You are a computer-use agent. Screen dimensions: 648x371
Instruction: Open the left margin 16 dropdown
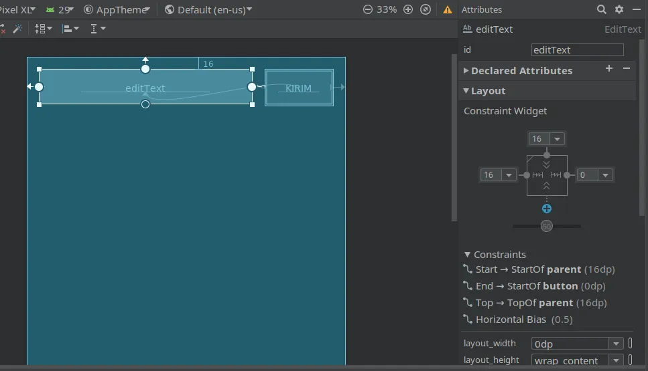coord(509,175)
